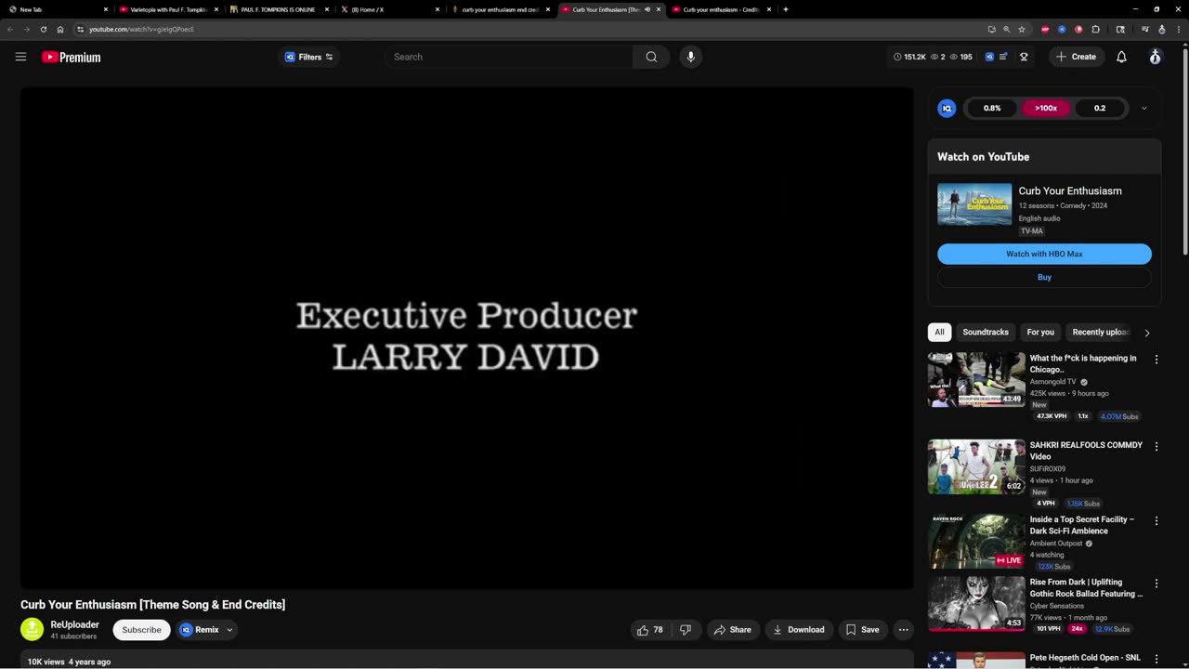Open Rise From Dark video thumbnail
The width and height of the screenshot is (1189, 669).
pyautogui.click(x=976, y=604)
